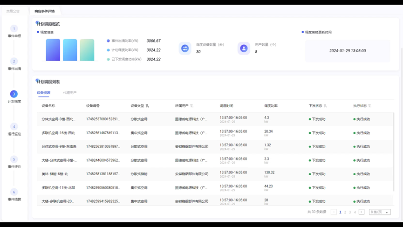
Task: Select page 2 in pagination
Action: [345, 212]
